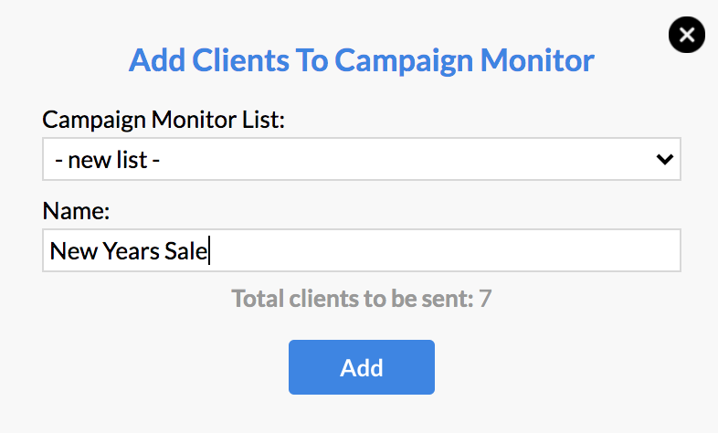
Task: Focus the Name input field
Action: tap(362, 250)
